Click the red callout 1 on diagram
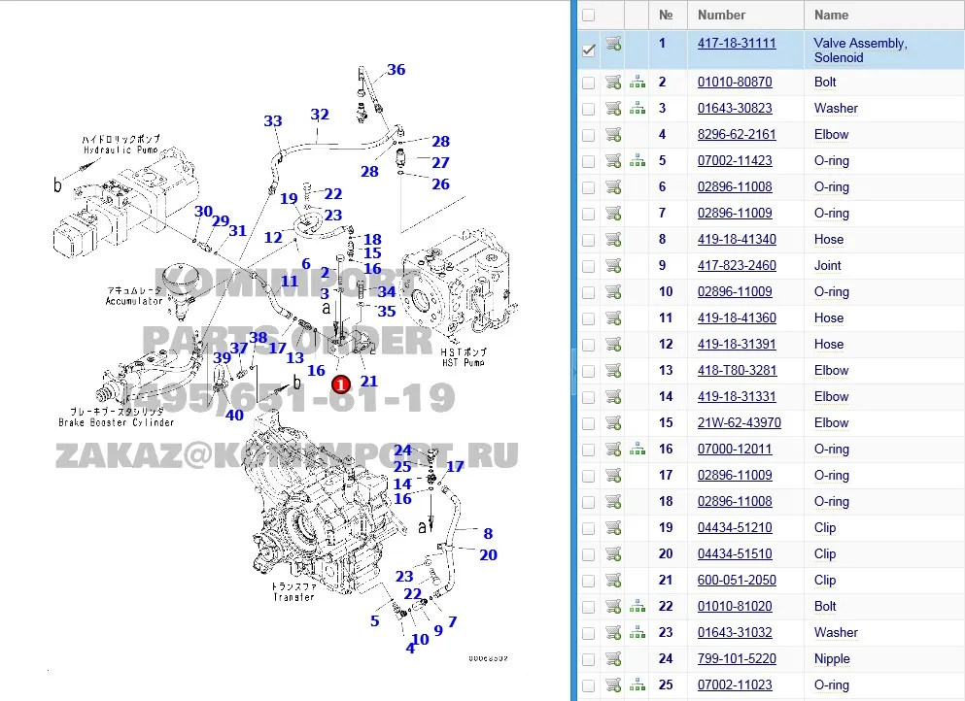 point(339,384)
